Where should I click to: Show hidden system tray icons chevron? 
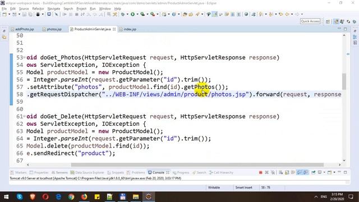316,197
